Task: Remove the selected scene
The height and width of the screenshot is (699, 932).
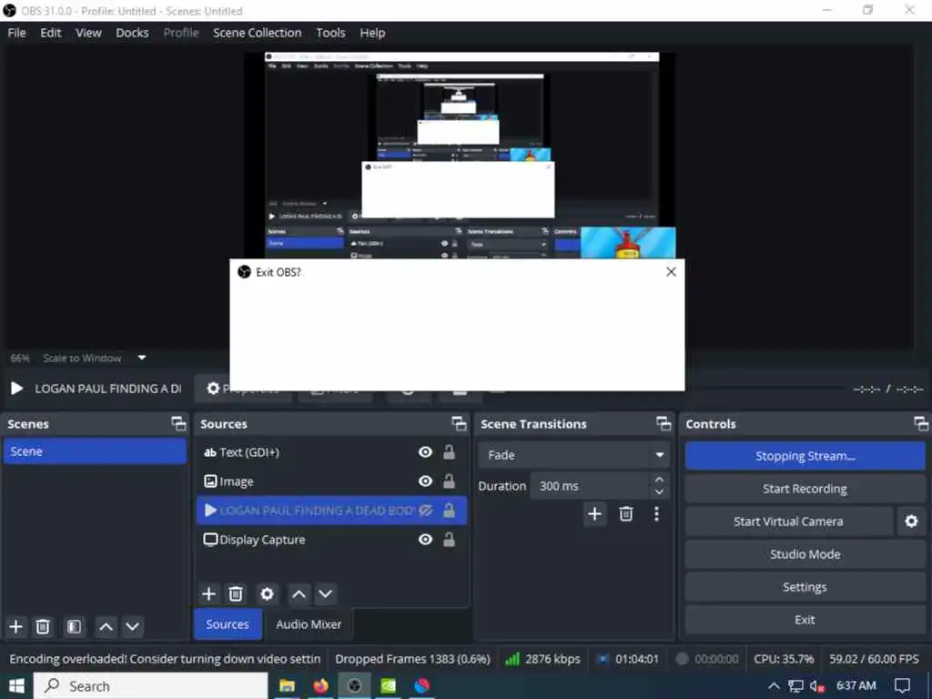Action: (x=43, y=626)
